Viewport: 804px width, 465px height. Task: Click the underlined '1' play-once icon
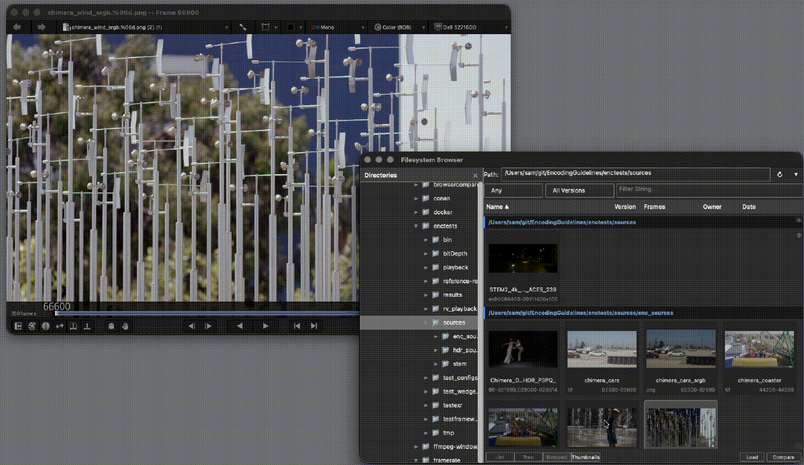tap(87, 326)
